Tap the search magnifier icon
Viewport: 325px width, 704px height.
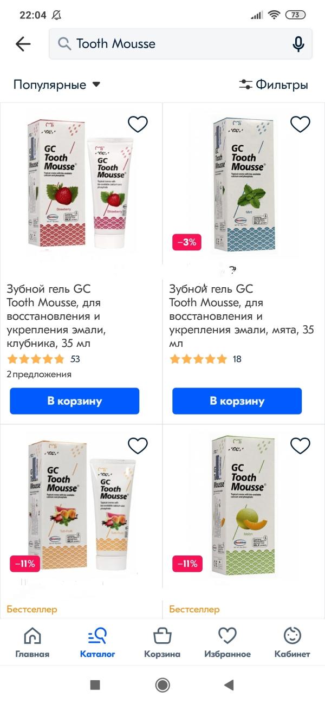(x=64, y=44)
